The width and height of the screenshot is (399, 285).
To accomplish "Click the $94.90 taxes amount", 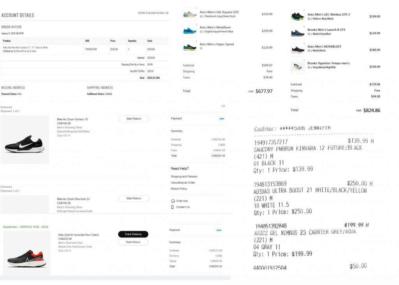I will 376,97.
